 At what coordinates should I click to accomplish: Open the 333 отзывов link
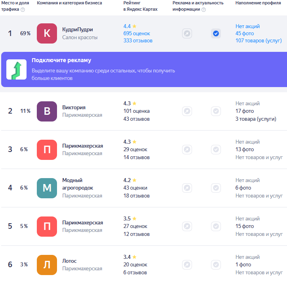(138, 41)
